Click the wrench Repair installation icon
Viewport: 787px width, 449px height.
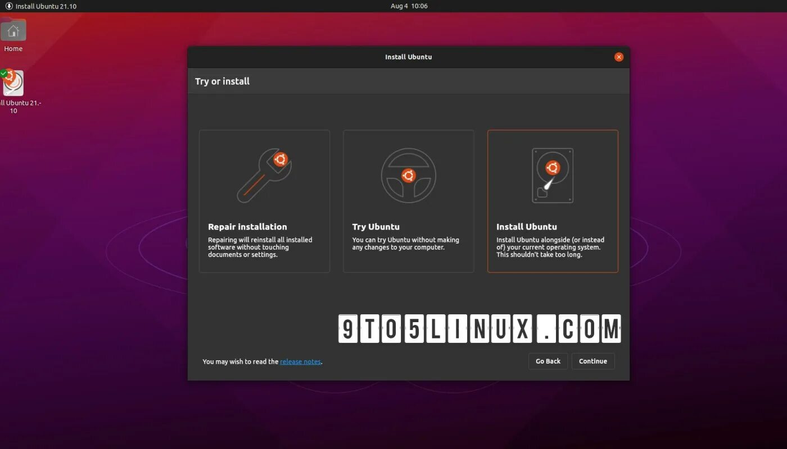264,176
